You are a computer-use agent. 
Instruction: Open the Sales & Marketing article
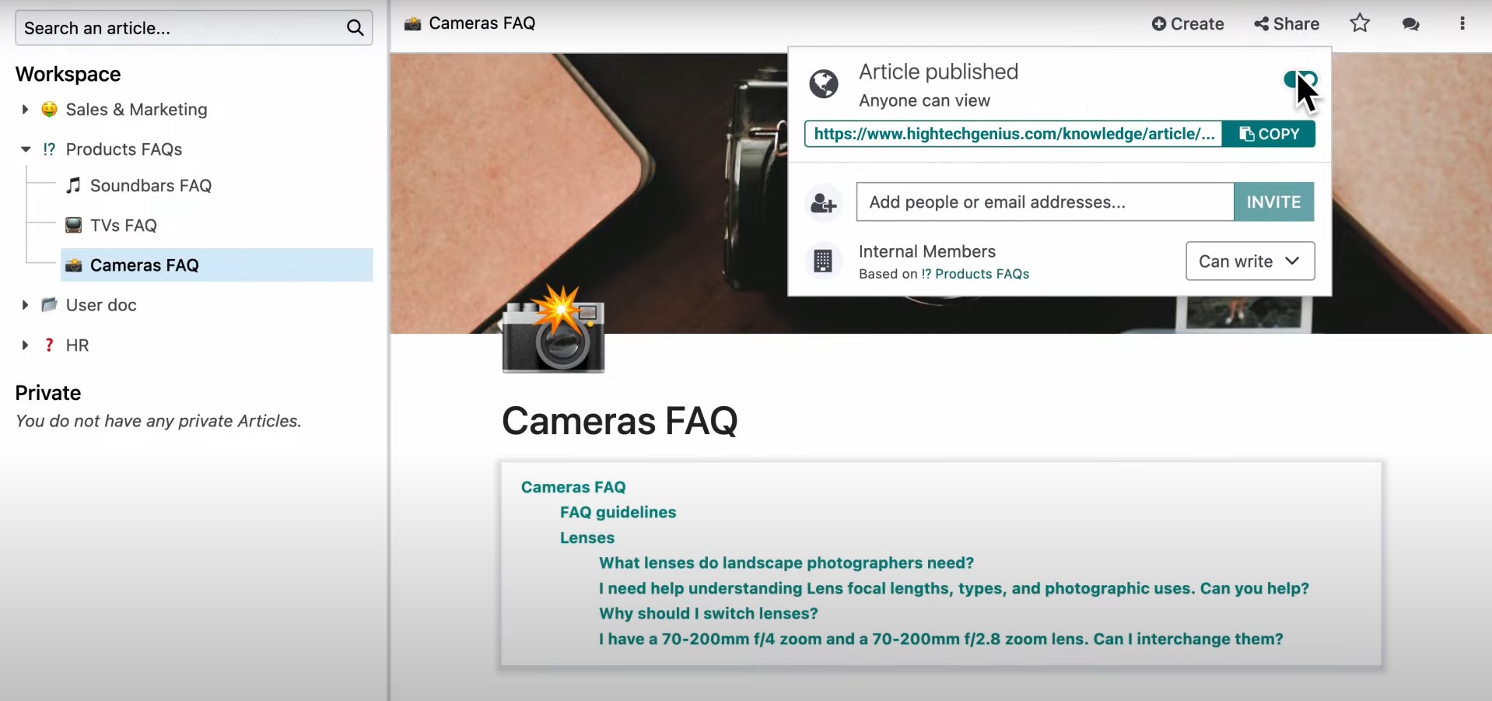[x=136, y=110]
